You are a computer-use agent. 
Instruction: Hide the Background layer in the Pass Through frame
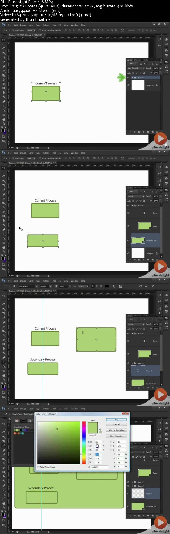(128, 85)
